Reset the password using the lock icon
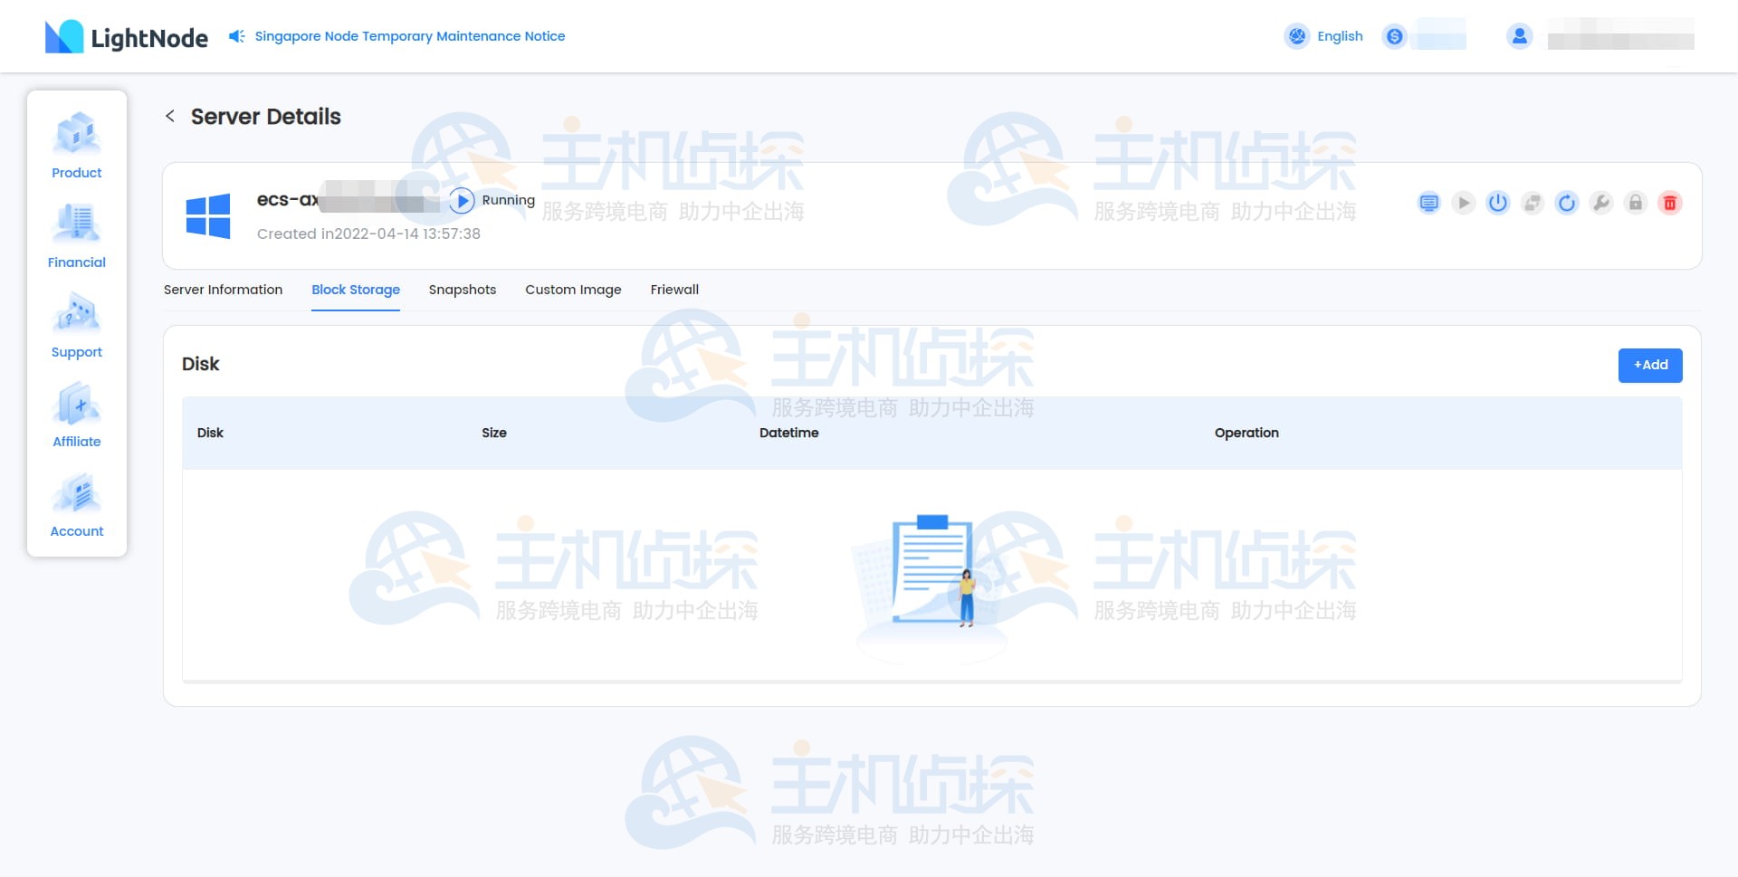1738x877 pixels. (x=1635, y=203)
